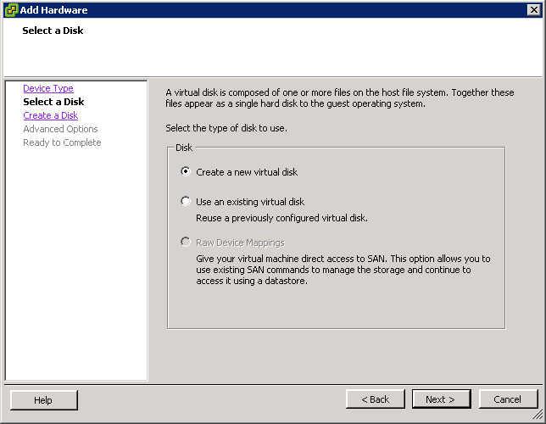Click 'Reuse a previously configured virtual disk' text
The height and width of the screenshot is (424, 546).
click(281, 218)
